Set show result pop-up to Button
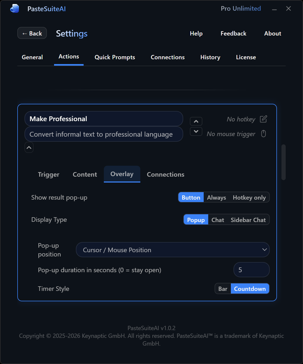Viewport: 303px width, 364px height. pyautogui.click(x=191, y=197)
